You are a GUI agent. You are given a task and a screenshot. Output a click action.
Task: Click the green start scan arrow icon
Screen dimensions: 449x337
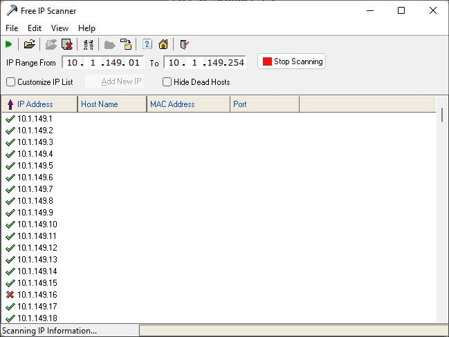8,44
